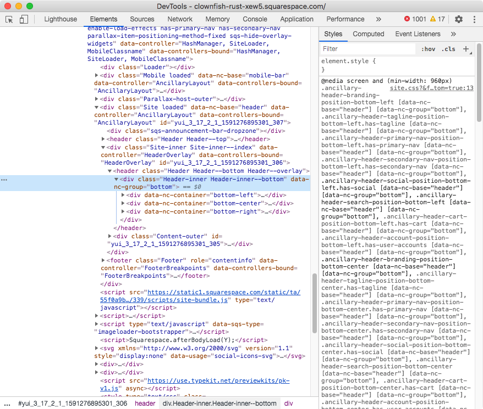The image size is (483, 409).
Task: Select the Styles tab
Action: 333,34
